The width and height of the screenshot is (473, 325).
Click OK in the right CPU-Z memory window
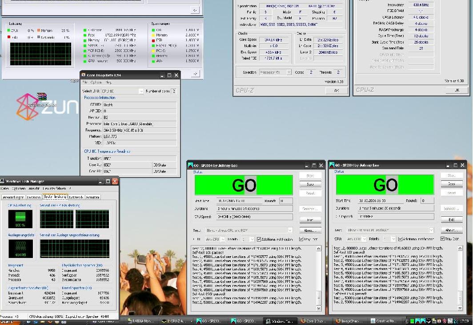(457, 90)
